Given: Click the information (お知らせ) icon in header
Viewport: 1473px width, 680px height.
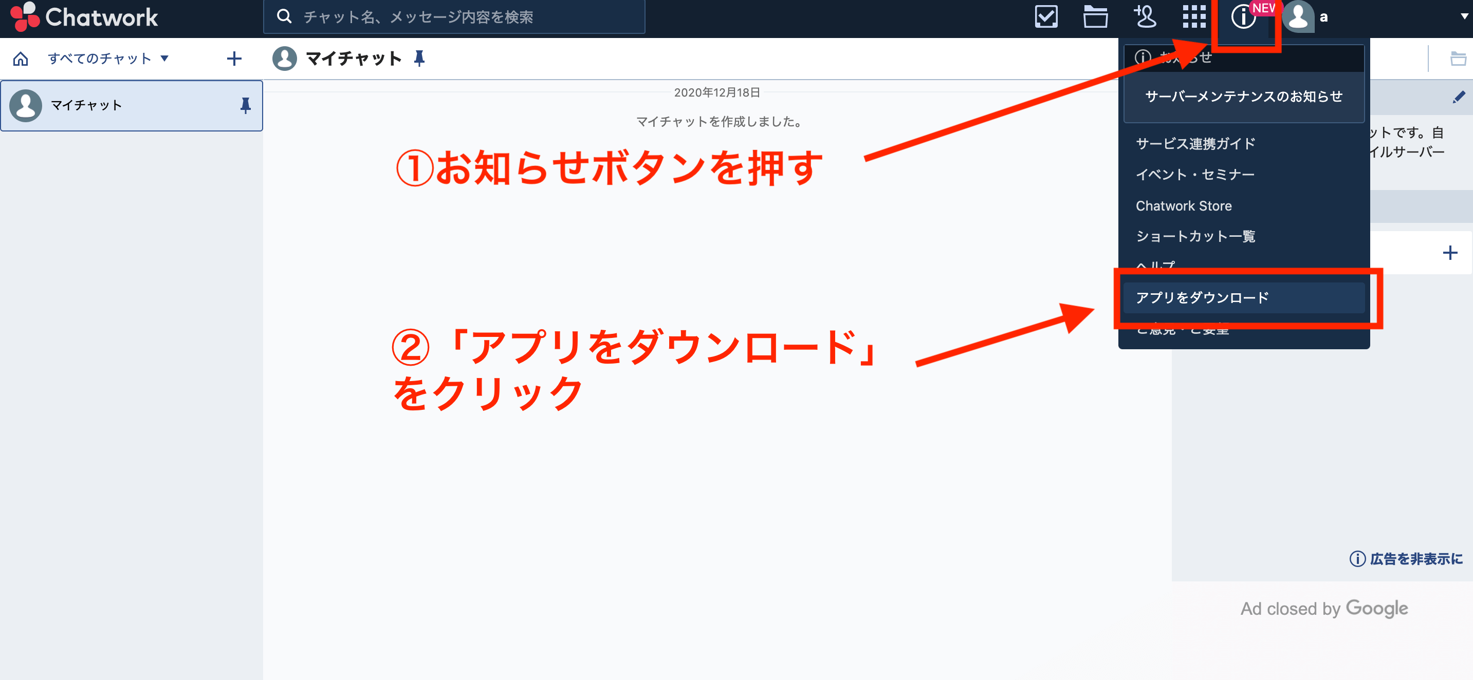Looking at the screenshot, I should (x=1243, y=16).
